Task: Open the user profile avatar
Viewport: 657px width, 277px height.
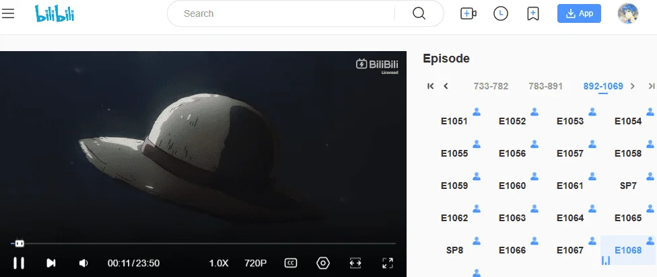Action: [627, 13]
